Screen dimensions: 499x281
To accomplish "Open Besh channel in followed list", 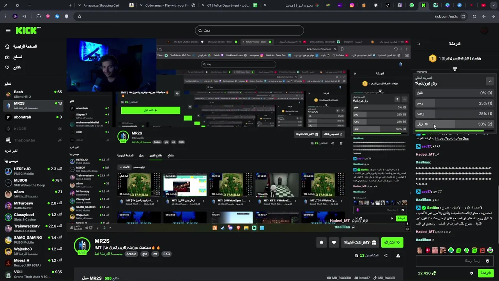I will (33, 94).
